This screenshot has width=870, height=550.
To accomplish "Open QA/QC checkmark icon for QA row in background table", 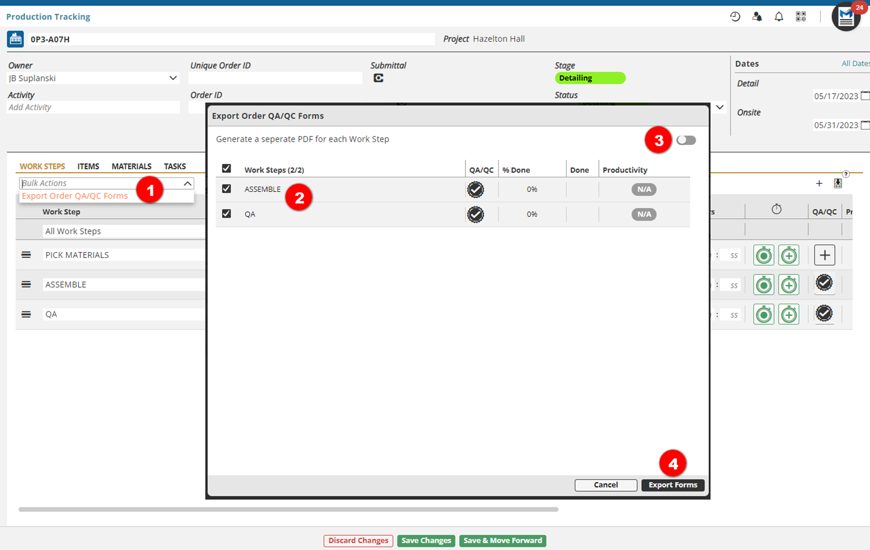I will point(824,314).
